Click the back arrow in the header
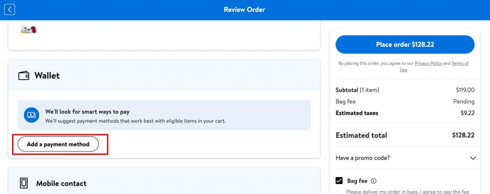 [10, 10]
